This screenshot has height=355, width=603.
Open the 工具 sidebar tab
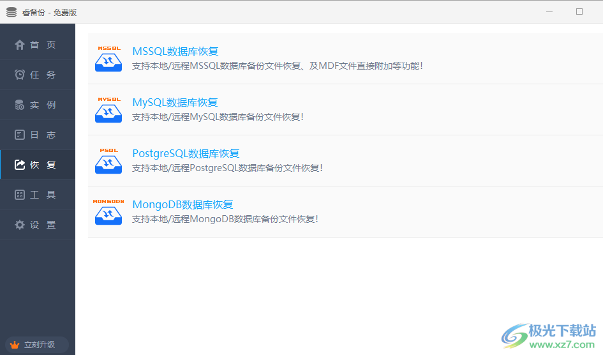[x=37, y=195]
